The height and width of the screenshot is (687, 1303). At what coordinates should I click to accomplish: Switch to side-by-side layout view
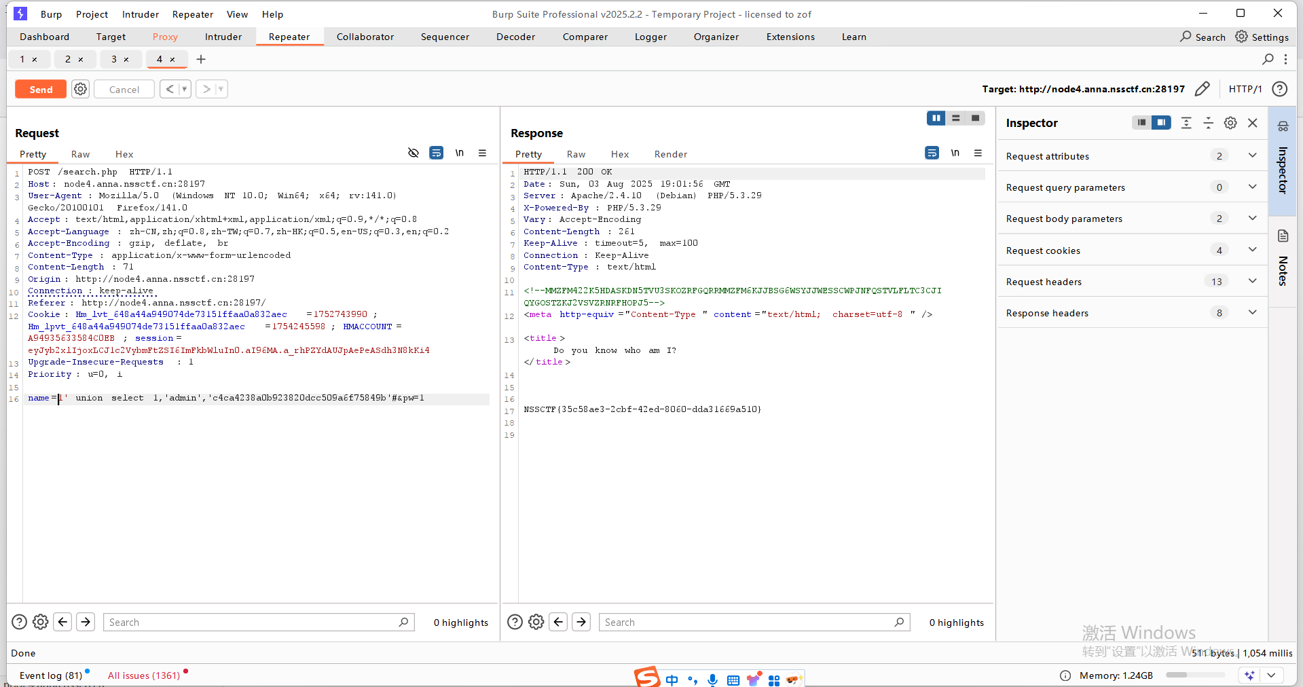click(x=936, y=118)
